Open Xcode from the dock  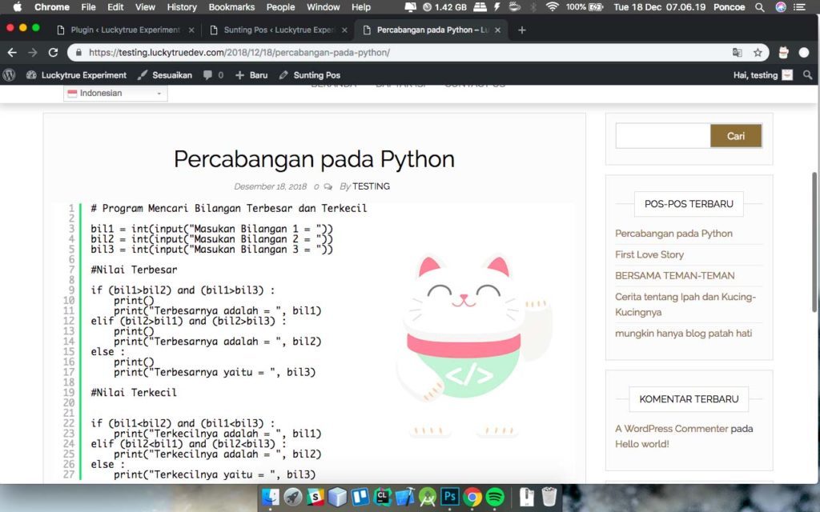pos(404,497)
